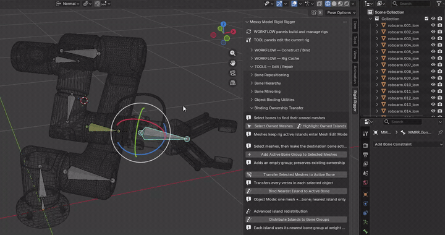
Task: Switch to the Animation sidebar tab
Action: click(355, 75)
